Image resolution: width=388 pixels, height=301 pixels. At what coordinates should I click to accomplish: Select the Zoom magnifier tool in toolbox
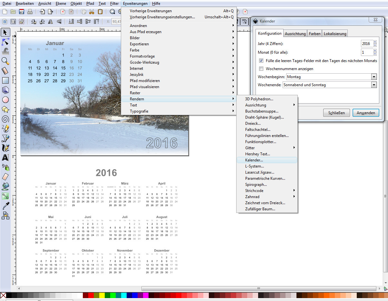(x=5, y=61)
